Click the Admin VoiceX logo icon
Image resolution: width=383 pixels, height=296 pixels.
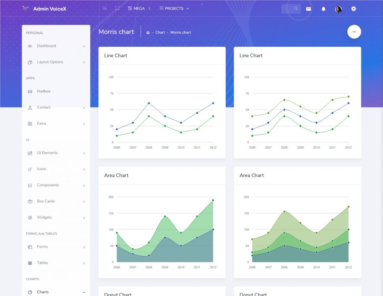point(26,9)
